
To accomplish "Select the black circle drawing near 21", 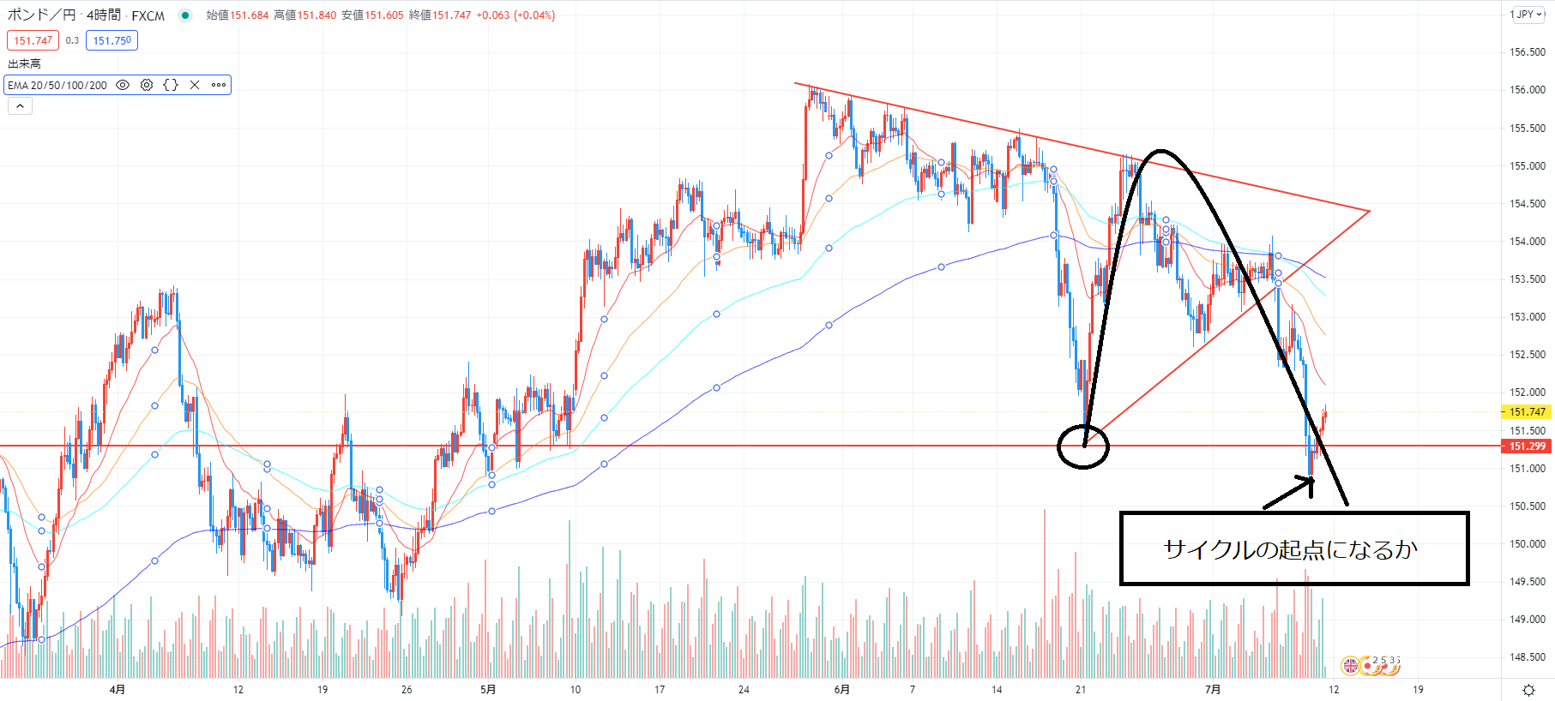I will pyautogui.click(x=1083, y=446).
